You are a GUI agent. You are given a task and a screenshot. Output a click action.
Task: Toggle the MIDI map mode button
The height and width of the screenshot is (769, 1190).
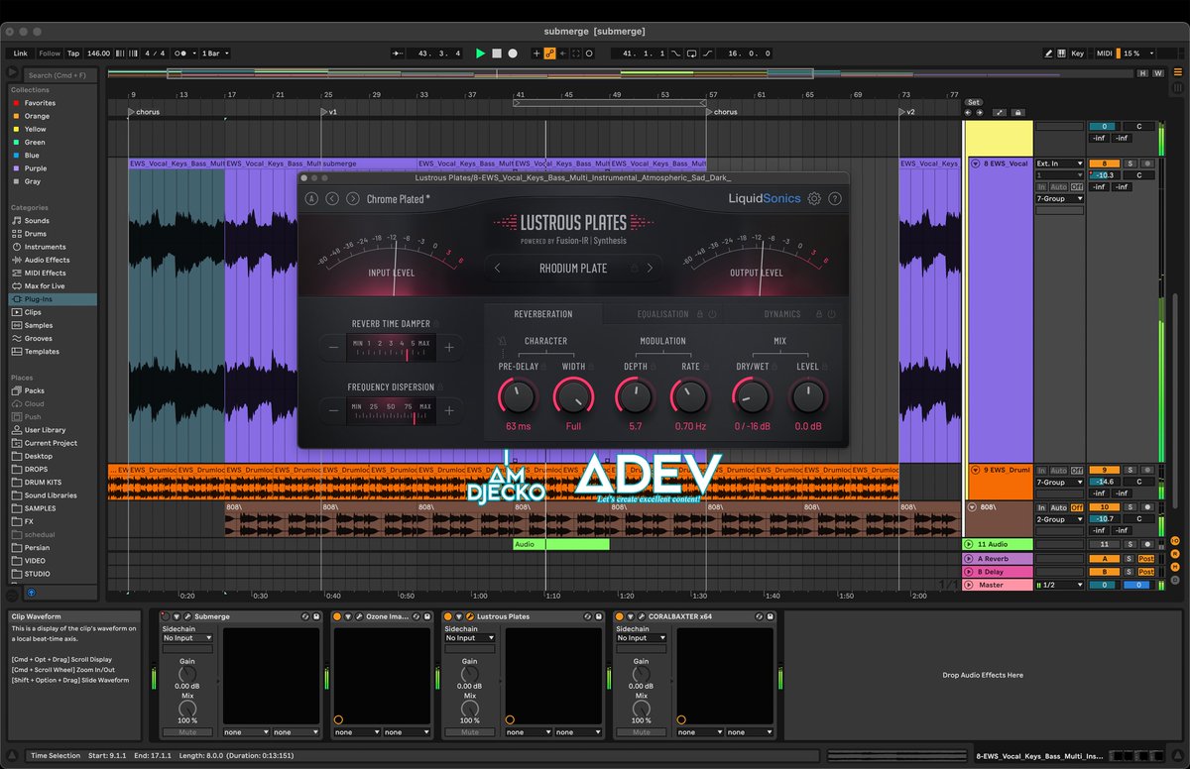pos(1105,54)
